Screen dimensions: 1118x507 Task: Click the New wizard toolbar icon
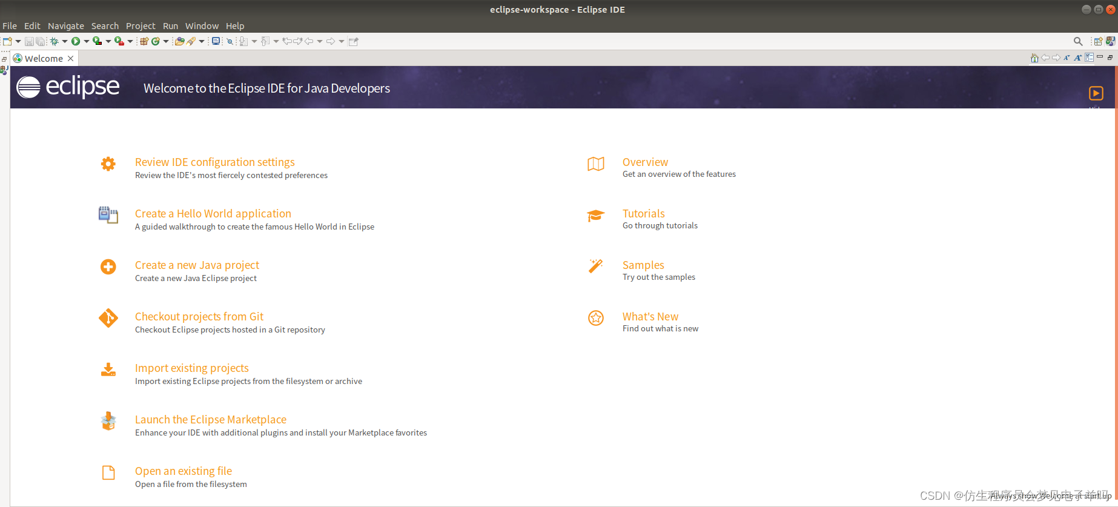pyautogui.click(x=7, y=41)
